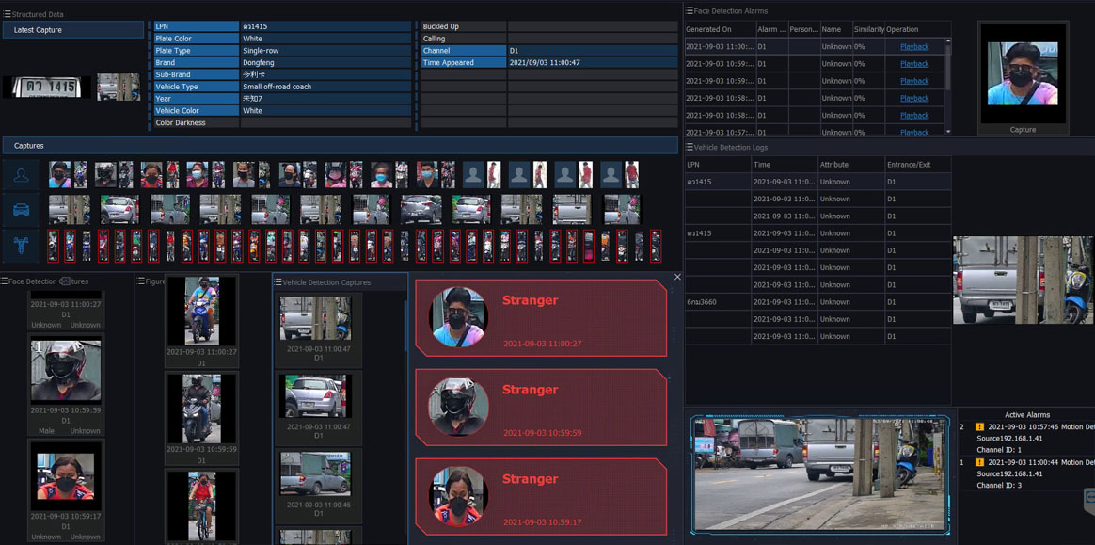Open the Face Detection Alarms menu icon
The width and height of the screenshot is (1095, 545).
pos(690,11)
